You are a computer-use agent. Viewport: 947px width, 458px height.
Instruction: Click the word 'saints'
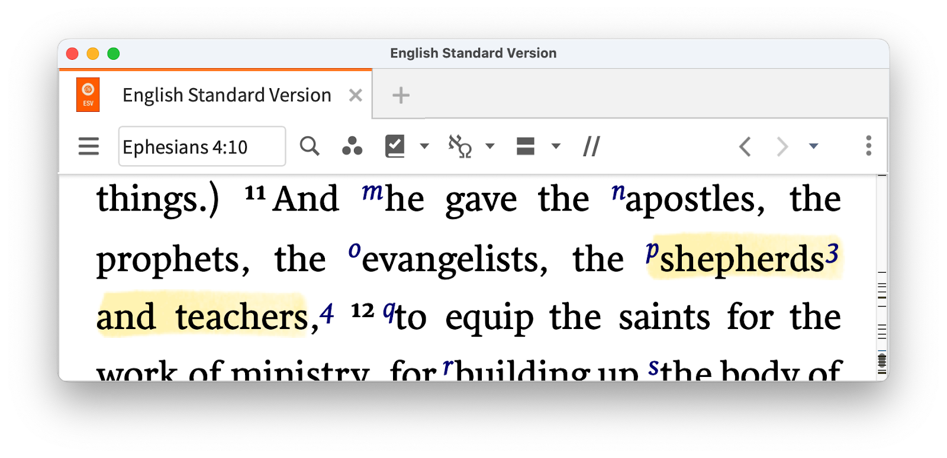point(664,317)
